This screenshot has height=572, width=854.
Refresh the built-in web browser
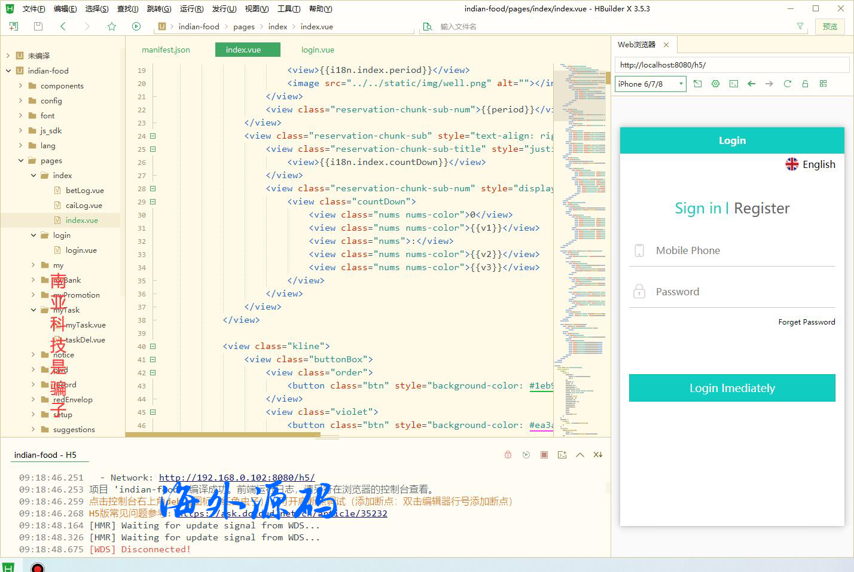[787, 84]
